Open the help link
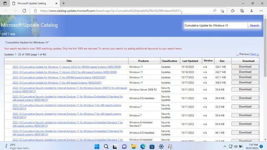This screenshot has height=150, width=267. click(13, 34)
